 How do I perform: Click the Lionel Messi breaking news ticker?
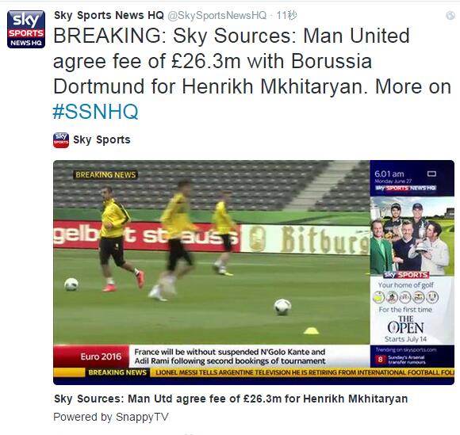click(x=305, y=372)
